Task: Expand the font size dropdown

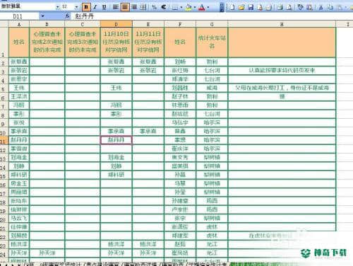Action: (x=76, y=7)
